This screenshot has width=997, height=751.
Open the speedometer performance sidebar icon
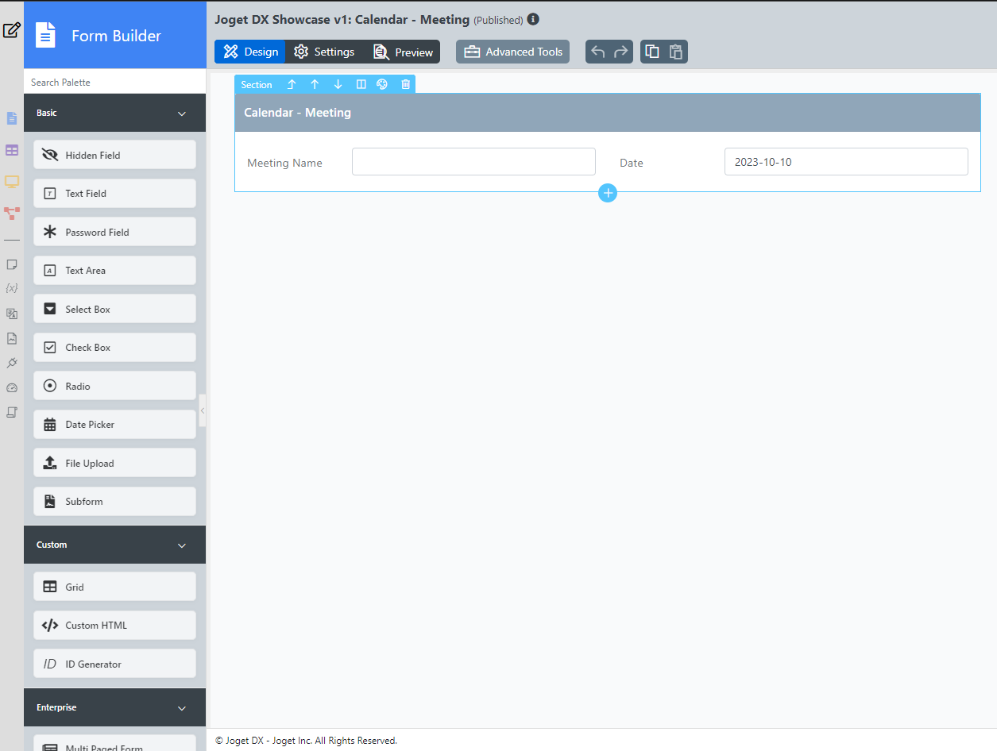coord(12,388)
